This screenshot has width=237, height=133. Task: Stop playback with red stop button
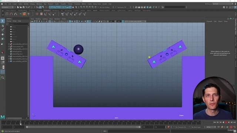[226, 122]
